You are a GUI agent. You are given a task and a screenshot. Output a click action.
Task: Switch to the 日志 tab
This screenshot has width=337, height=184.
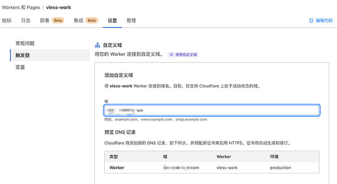[x=26, y=21]
